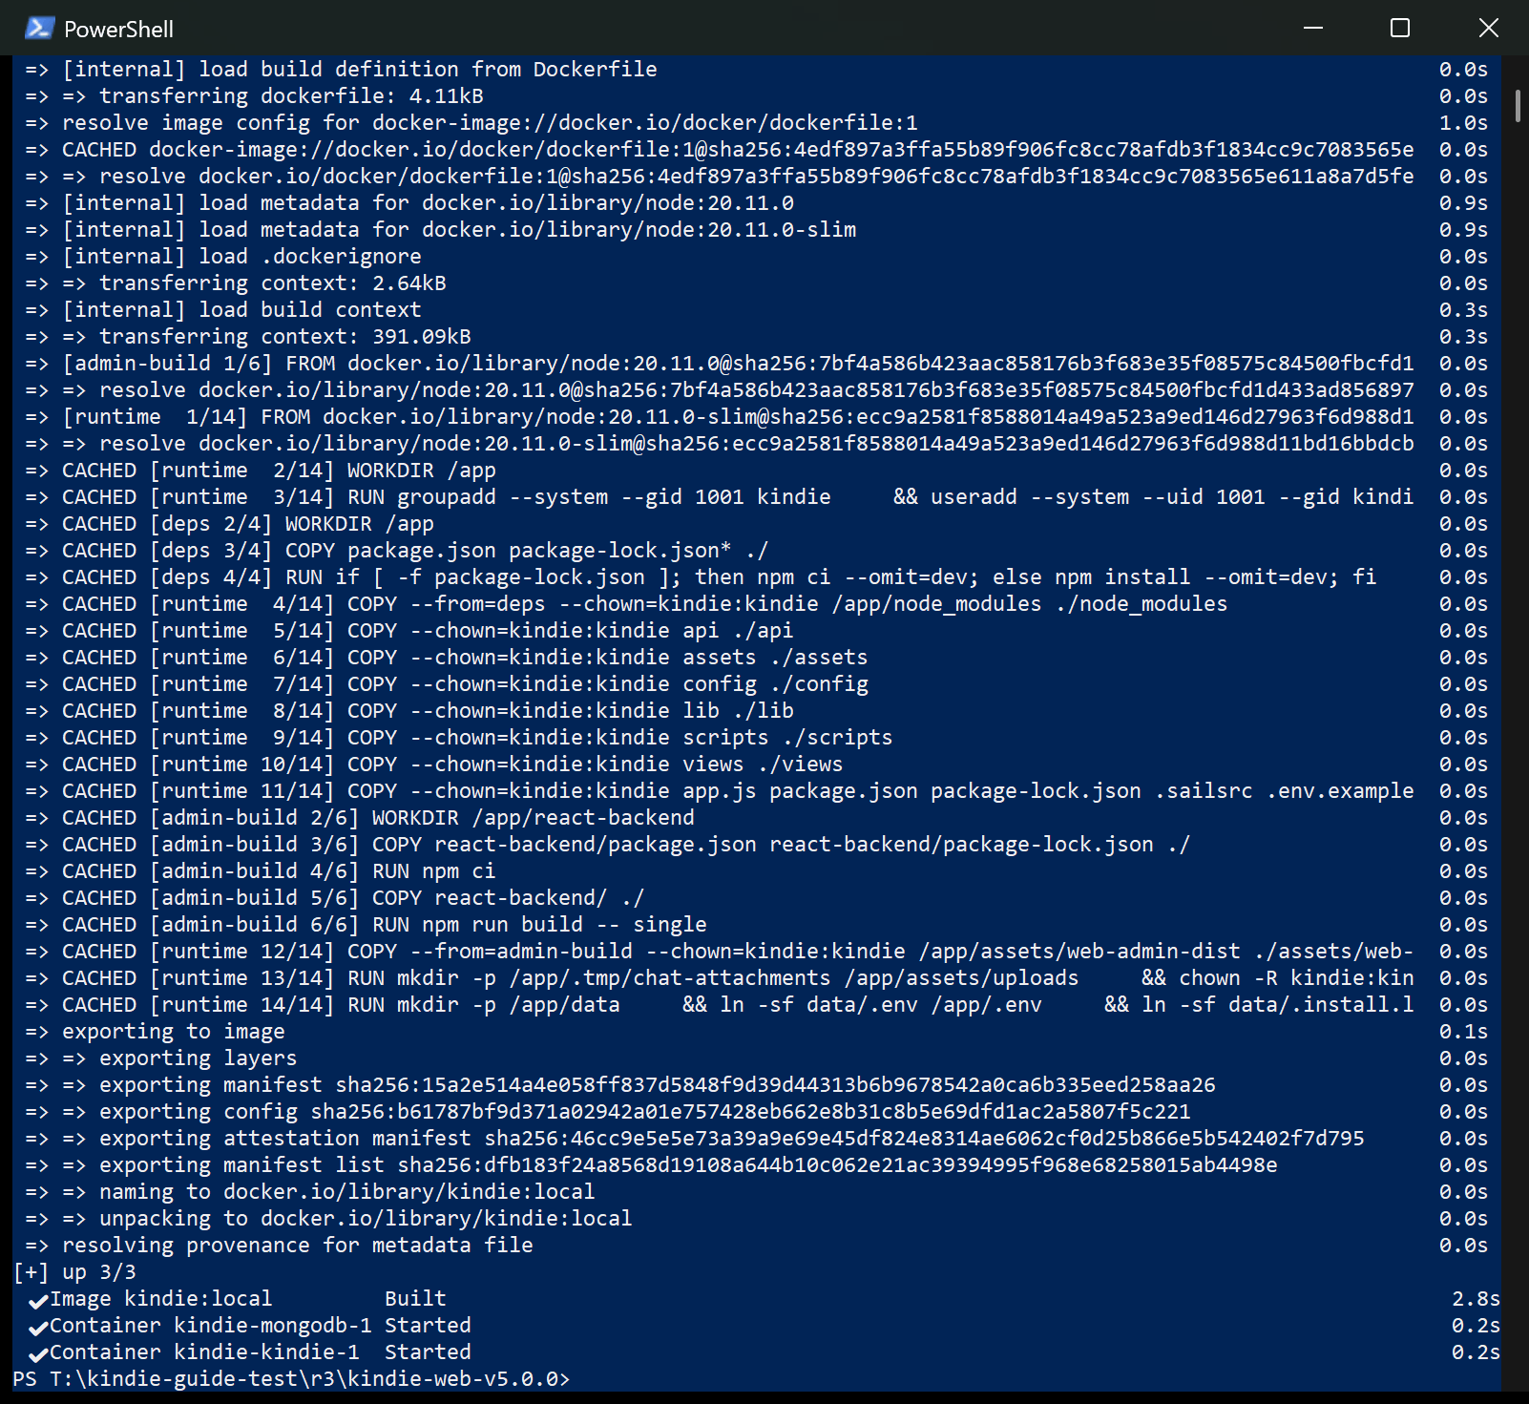
Task: Click the 2.8s build time value
Action: [x=1476, y=1299]
